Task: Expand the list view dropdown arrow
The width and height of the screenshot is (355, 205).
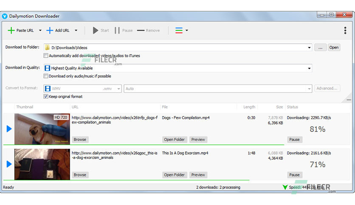Action: [187, 30]
